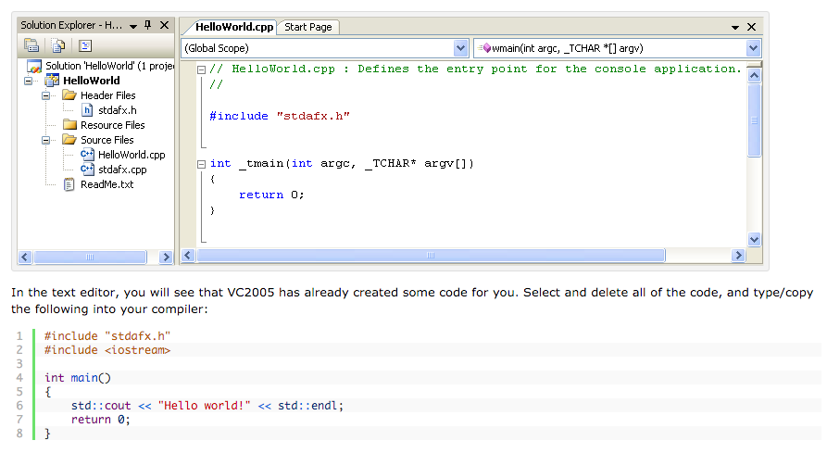Click the Properties icon in Solution Explorer toolbar

pos(31,46)
